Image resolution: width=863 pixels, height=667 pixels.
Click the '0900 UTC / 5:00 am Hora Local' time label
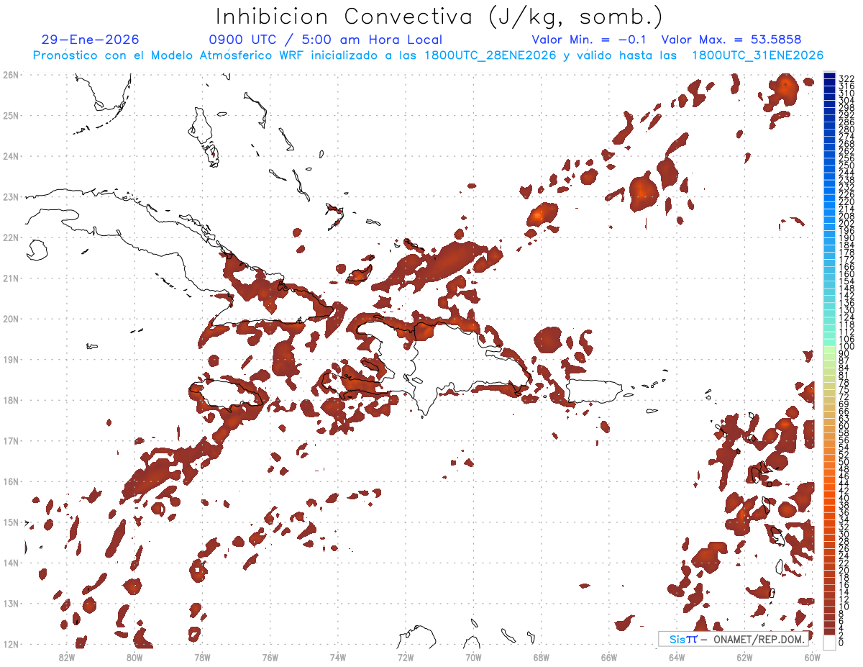coord(326,40)
